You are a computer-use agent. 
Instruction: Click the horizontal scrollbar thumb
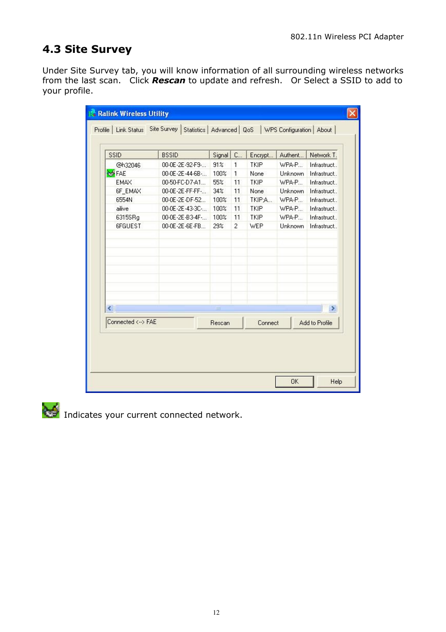pos(218,308)
